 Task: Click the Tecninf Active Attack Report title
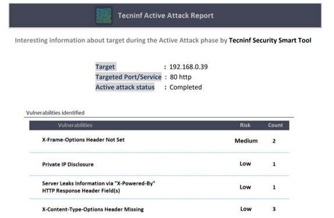(x=165, y=16)
